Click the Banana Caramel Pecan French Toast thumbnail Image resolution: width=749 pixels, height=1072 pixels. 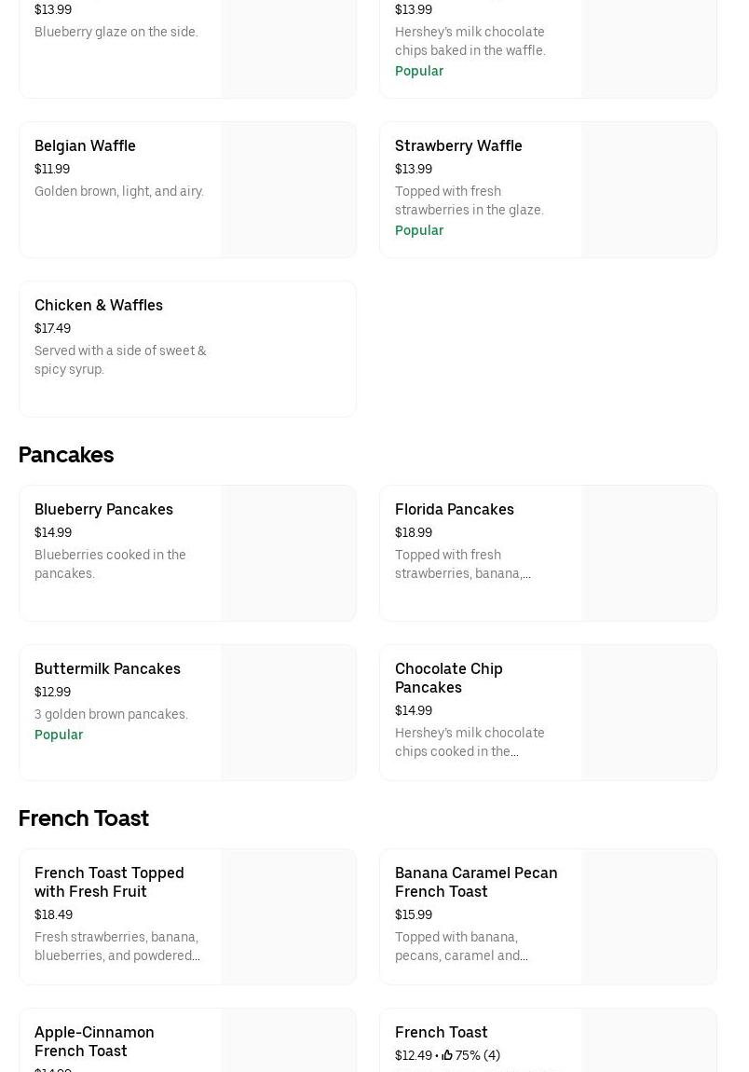tap(648, 917)
